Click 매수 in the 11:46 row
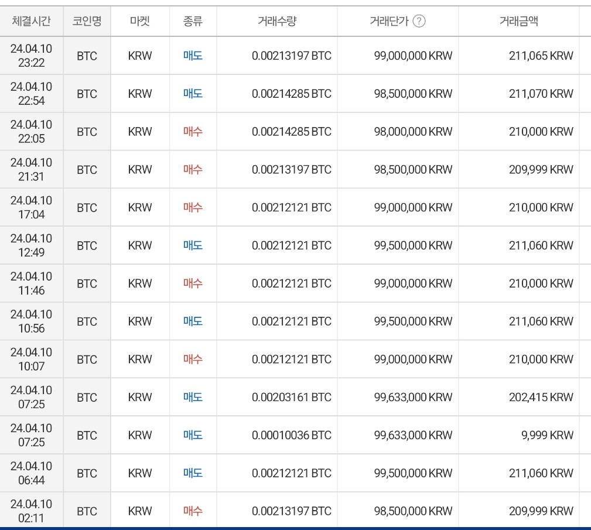591x530 pixels. coord(193,283)
